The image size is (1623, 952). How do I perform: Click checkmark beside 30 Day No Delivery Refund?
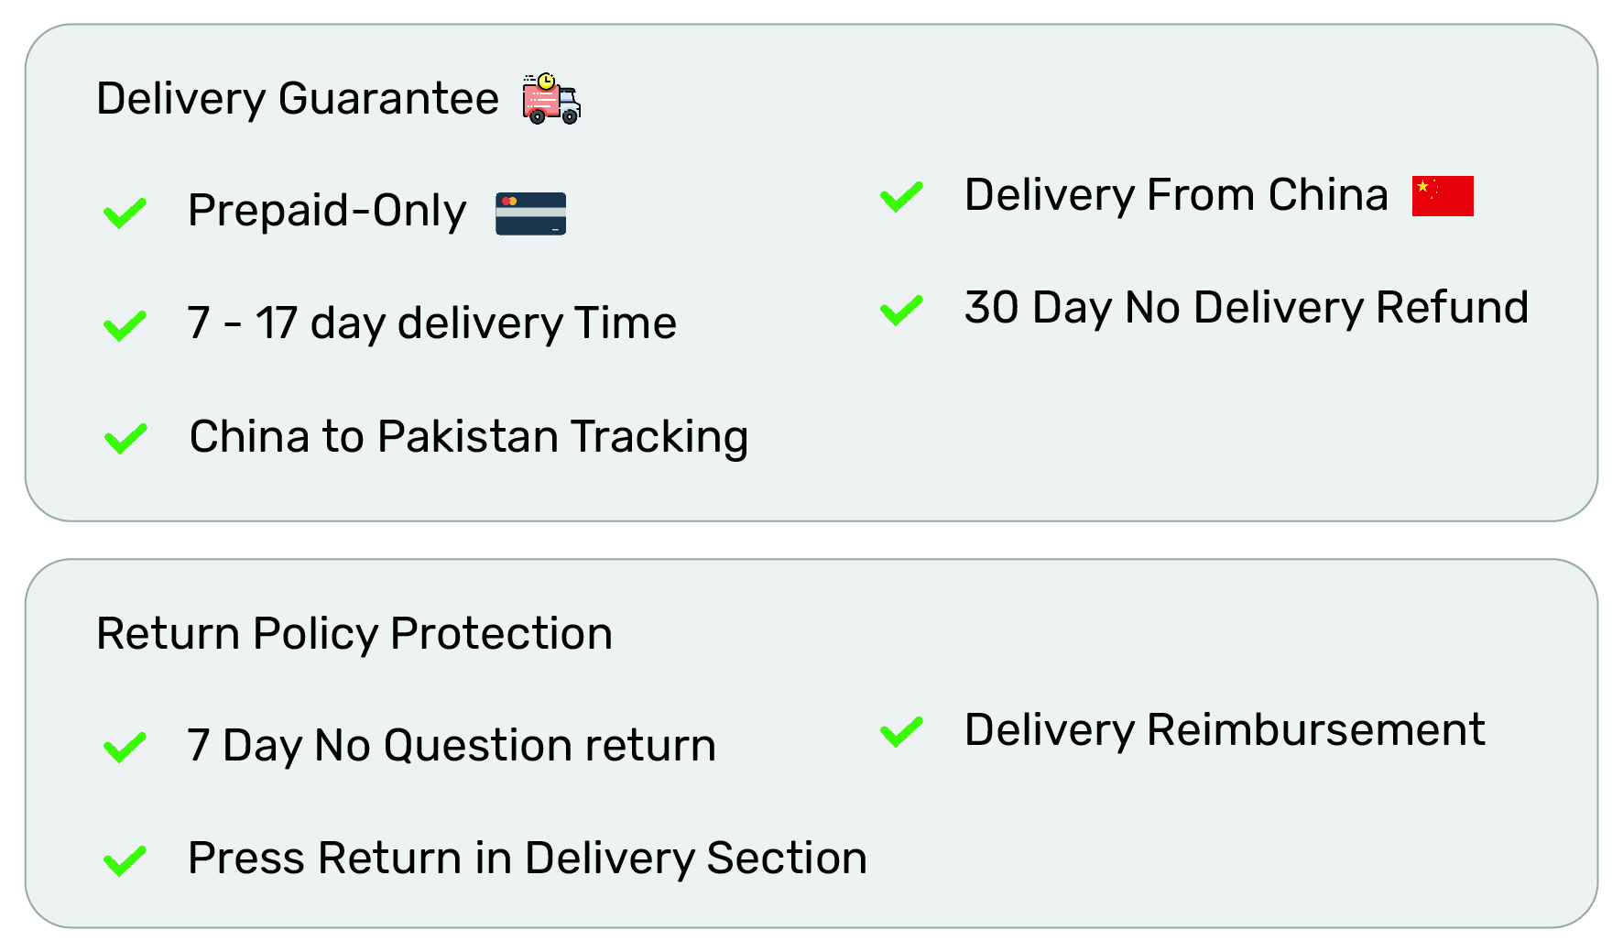tap(901, 310)
